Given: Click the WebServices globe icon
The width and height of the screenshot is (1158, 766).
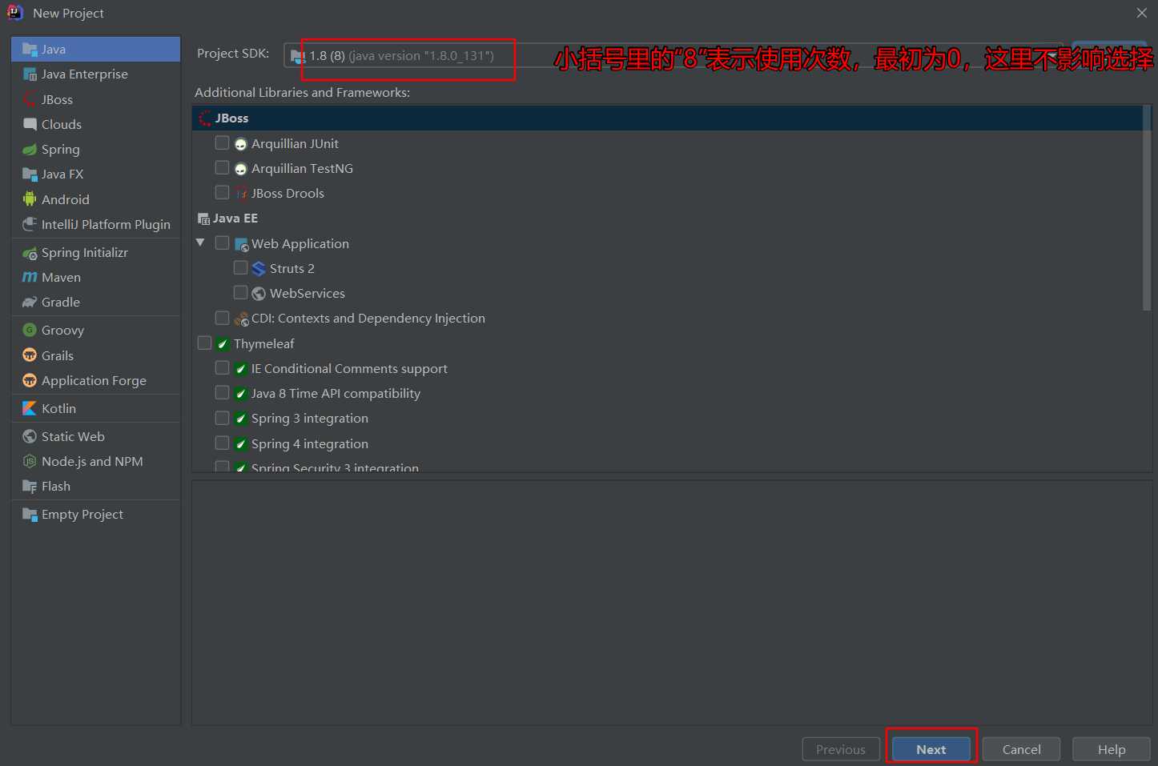Looking at the screenshot, I should (259, 294).
